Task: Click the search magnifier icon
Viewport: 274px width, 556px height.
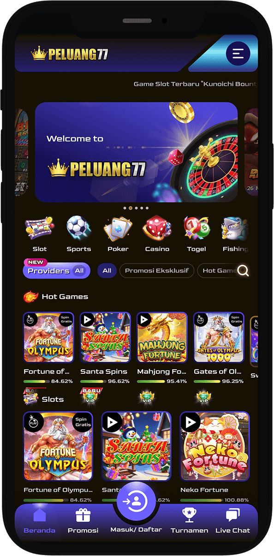Action: (243, 271)
